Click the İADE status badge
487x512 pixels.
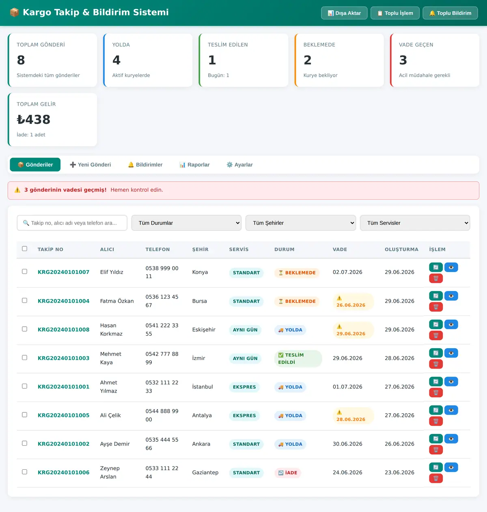[288, 473]
